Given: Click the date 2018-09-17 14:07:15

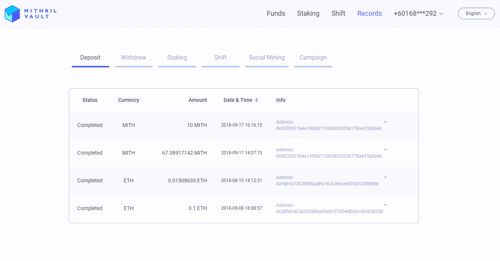Looking at the screenshot, I should pos(242,153).
